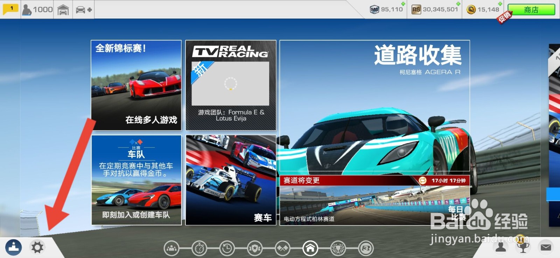The width and height of the screenshot is (560, 258).
Task: Go to multiplayer group icon in nav
Action: pos(171,248)
